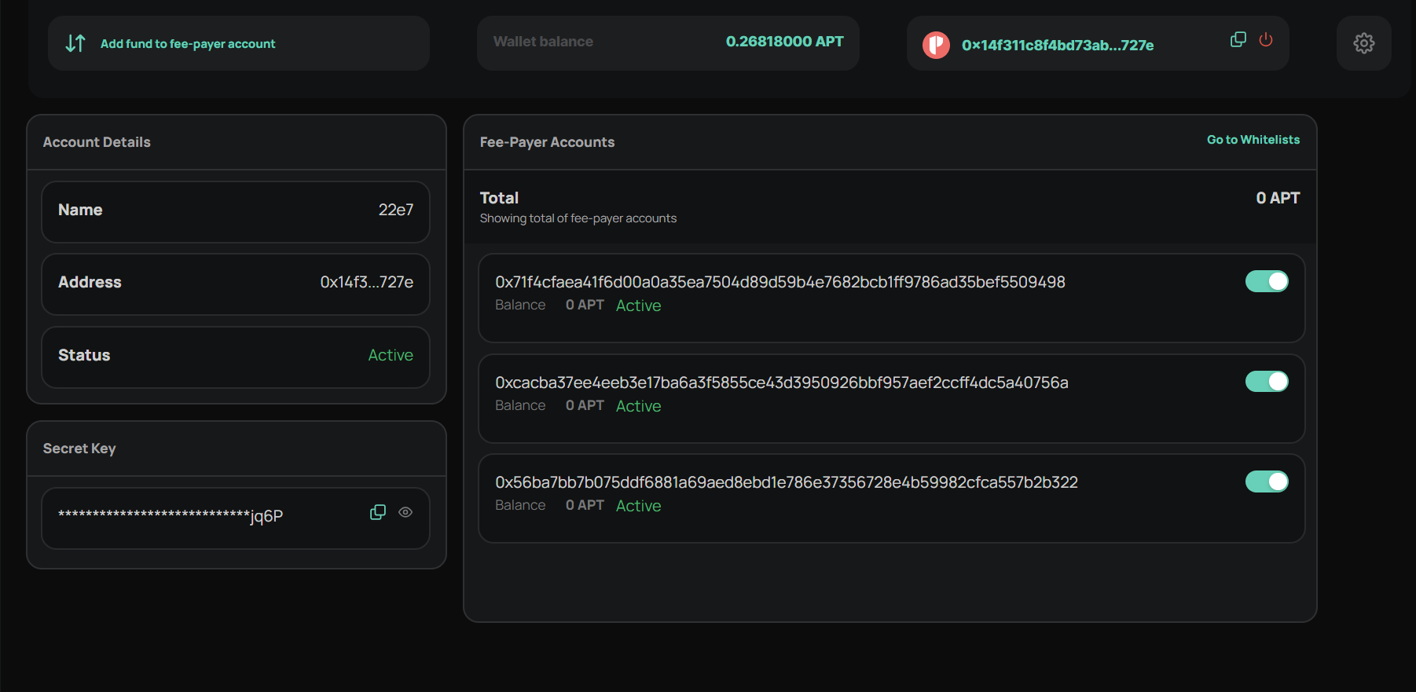Toggle off the 0xcacba37ee fee-payer account

point(1266,382)
